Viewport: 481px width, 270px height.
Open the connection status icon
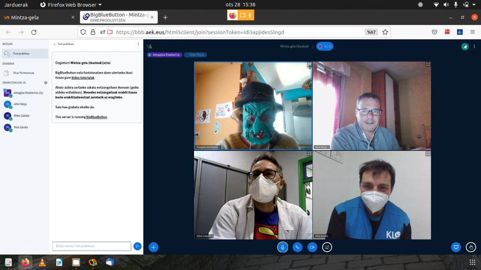pyautogui.click(x=465, y=46)
